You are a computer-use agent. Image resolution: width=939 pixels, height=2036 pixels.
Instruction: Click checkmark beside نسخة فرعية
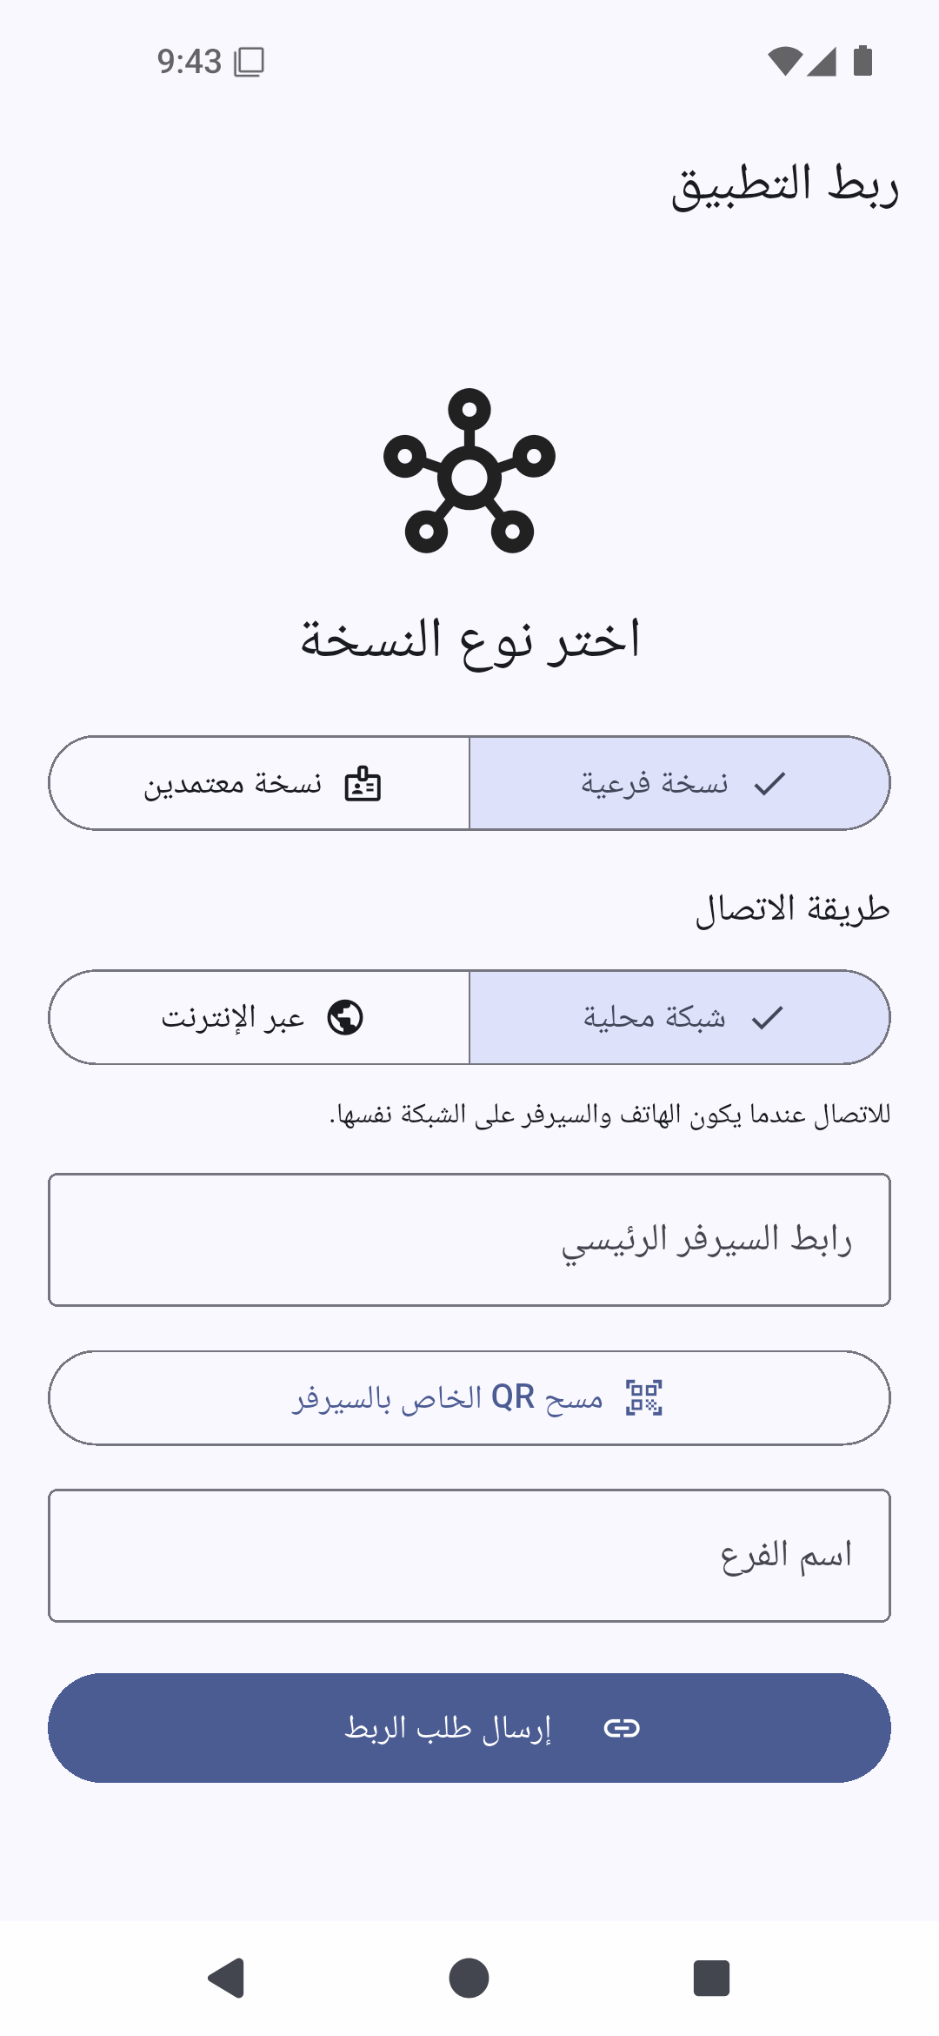770,784
